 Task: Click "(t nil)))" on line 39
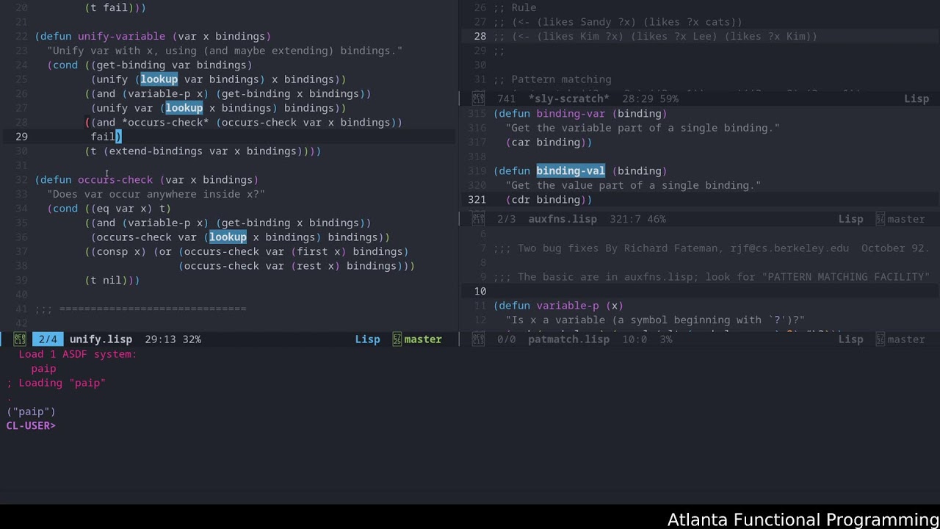[112, 281]
